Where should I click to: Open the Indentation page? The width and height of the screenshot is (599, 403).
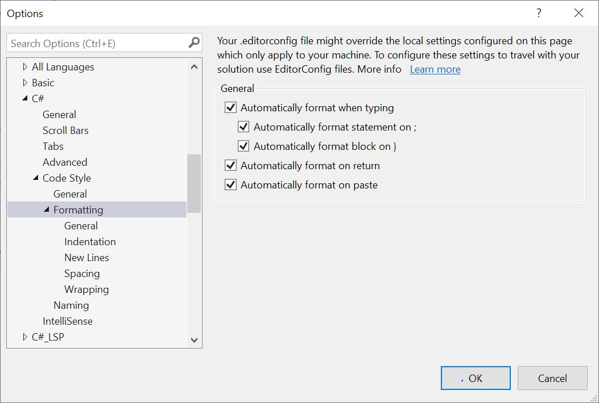[x=90, y=242]
